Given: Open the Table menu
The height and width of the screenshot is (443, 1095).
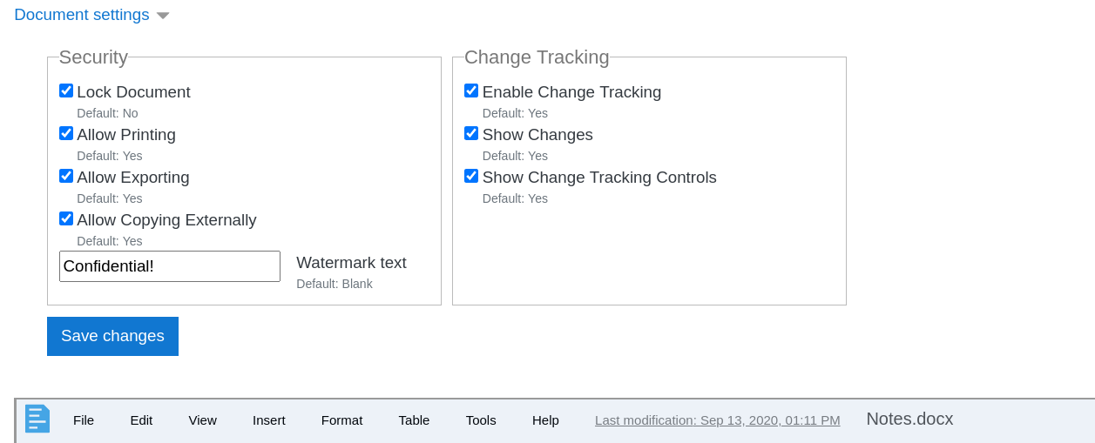Looking at the screenshot, I should [414, 420].
